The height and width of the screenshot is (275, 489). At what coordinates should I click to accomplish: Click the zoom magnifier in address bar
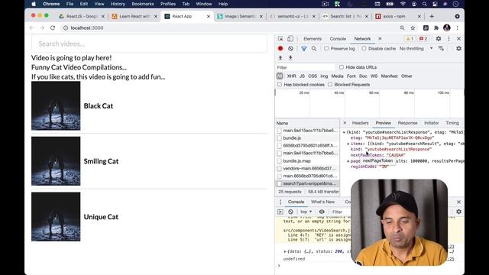click(x=403, y=27)
